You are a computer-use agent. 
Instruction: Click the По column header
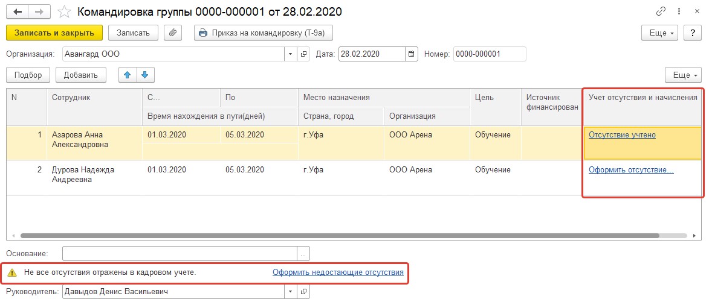259,98
